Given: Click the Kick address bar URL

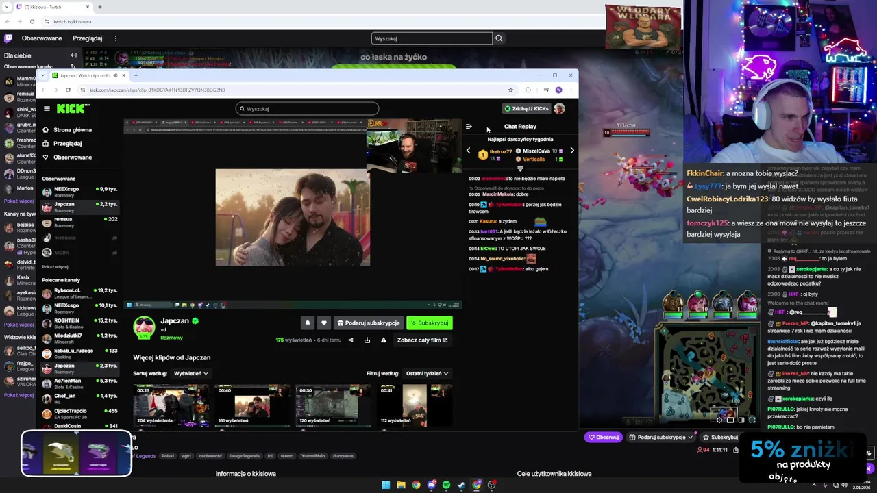Looking at the screenshot, I should pyautogui.click(x=157, y=90).
